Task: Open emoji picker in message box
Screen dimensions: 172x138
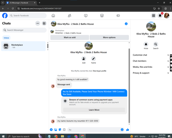Action: pyautogui.click(x=122, y=130)
